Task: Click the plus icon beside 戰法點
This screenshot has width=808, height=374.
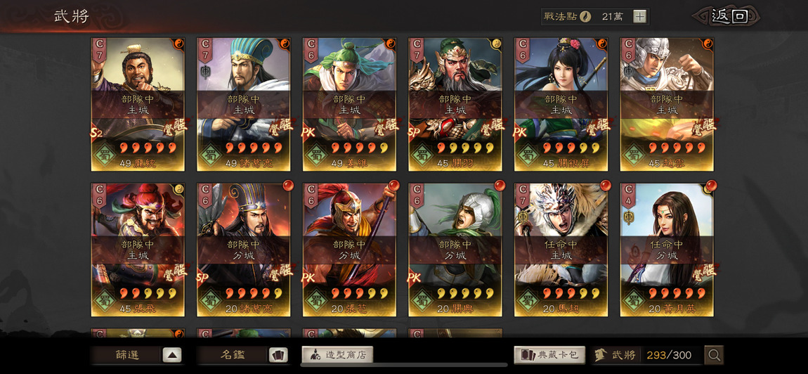Action: (x=639, y=16)
